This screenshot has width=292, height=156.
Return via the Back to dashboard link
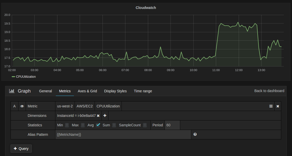[269, 91]
